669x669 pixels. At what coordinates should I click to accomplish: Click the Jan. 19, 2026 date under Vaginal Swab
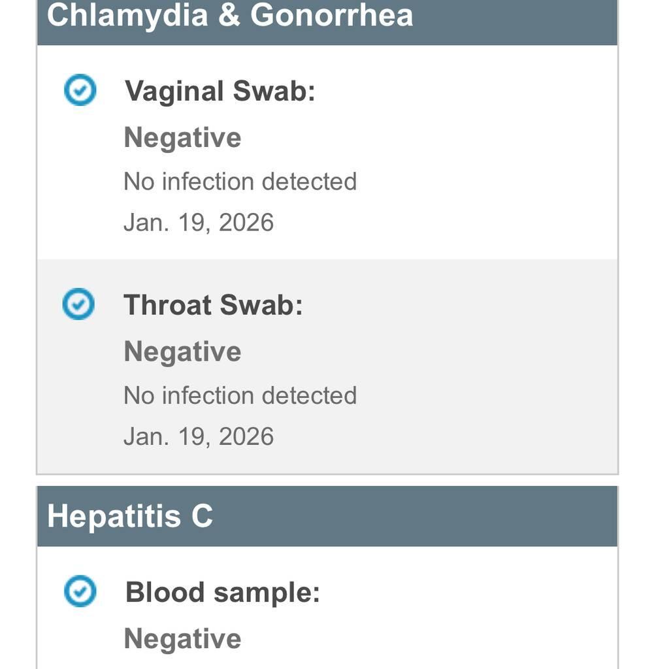tap(198, 223)
